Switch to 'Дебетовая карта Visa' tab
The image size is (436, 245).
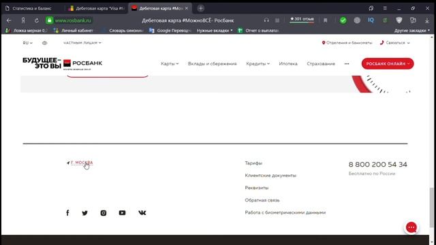click(97, 8)
